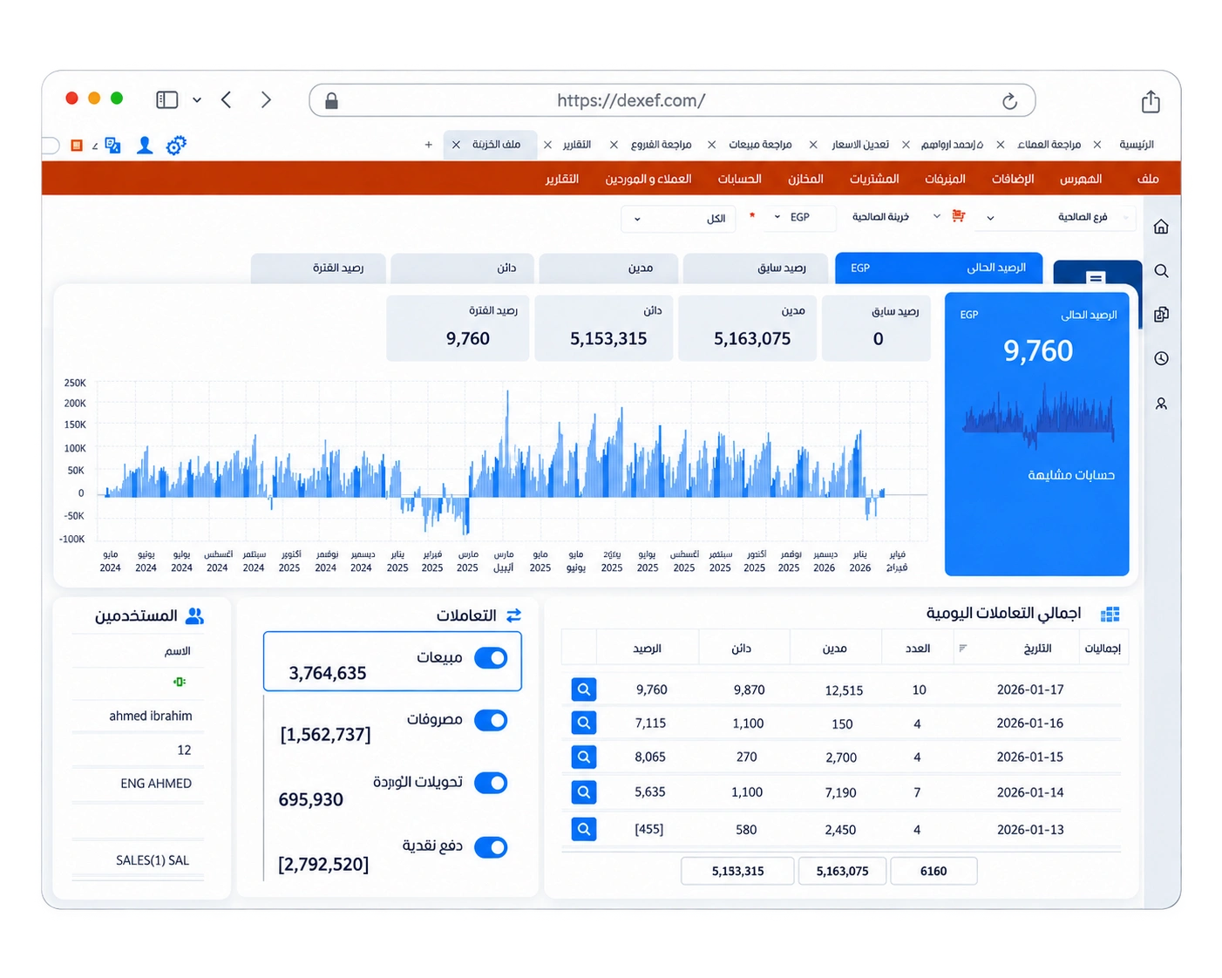
Task: Open the home icon in right sidebar
Action: tap(1161, 228)
